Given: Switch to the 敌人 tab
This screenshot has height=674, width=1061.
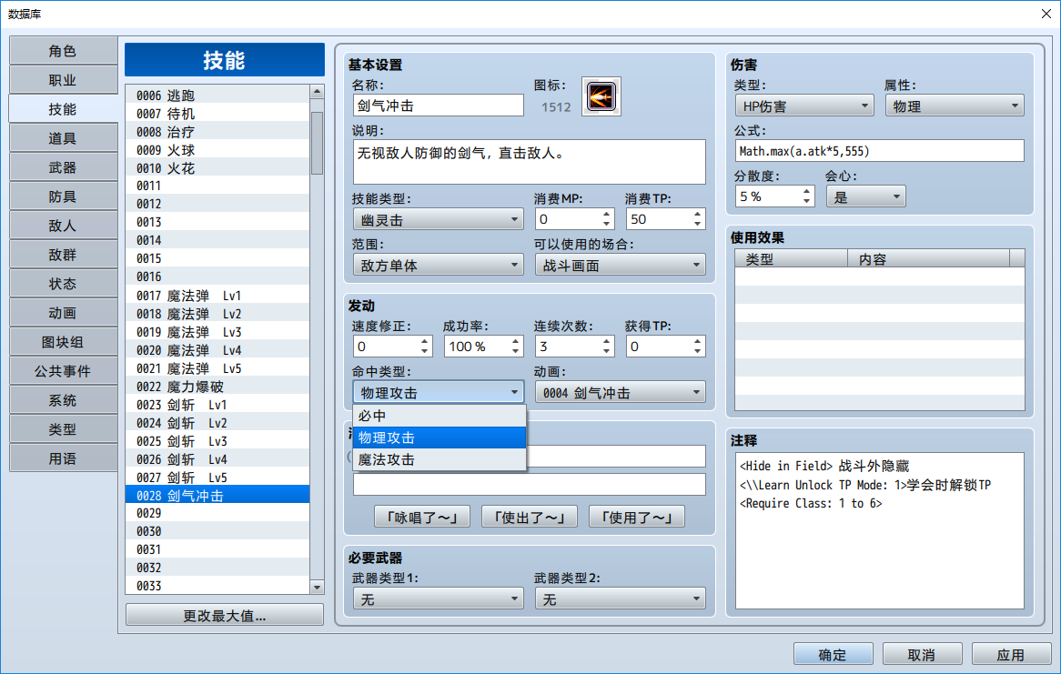Looking at the screenshot, I should coord(63,226).
